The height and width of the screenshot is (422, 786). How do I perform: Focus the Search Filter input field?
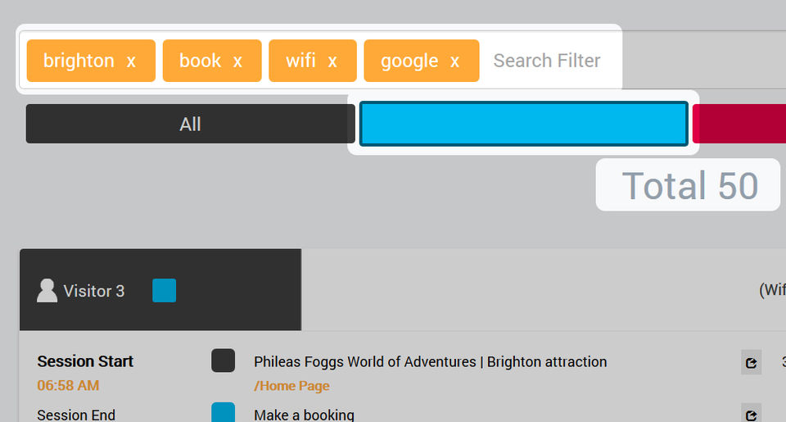pos(547,61)
